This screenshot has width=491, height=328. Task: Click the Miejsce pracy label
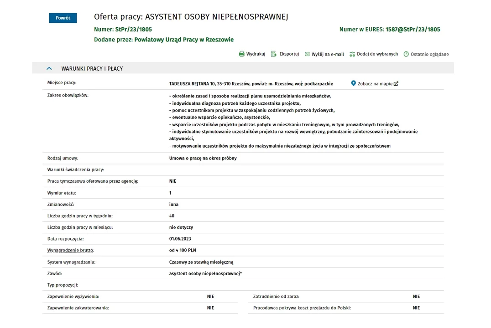pyautogui.click(x=62, y=82)
